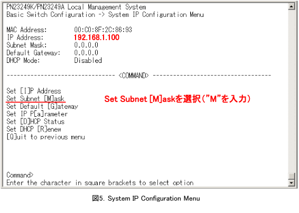Click the red IP address 192.168.1.100

pyautogui.click(x=97, y=37)
